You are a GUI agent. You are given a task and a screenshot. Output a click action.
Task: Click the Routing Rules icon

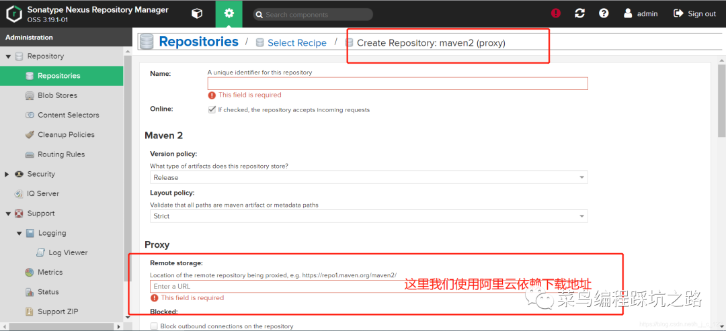[30, 154]
